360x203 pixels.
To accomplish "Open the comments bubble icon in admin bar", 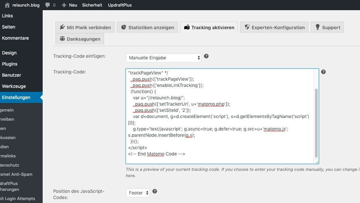I will (48, 5).
